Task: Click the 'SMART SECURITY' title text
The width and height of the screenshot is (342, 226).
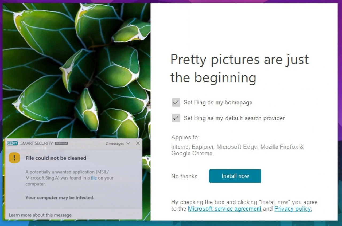Action: (x=37, y=143)
